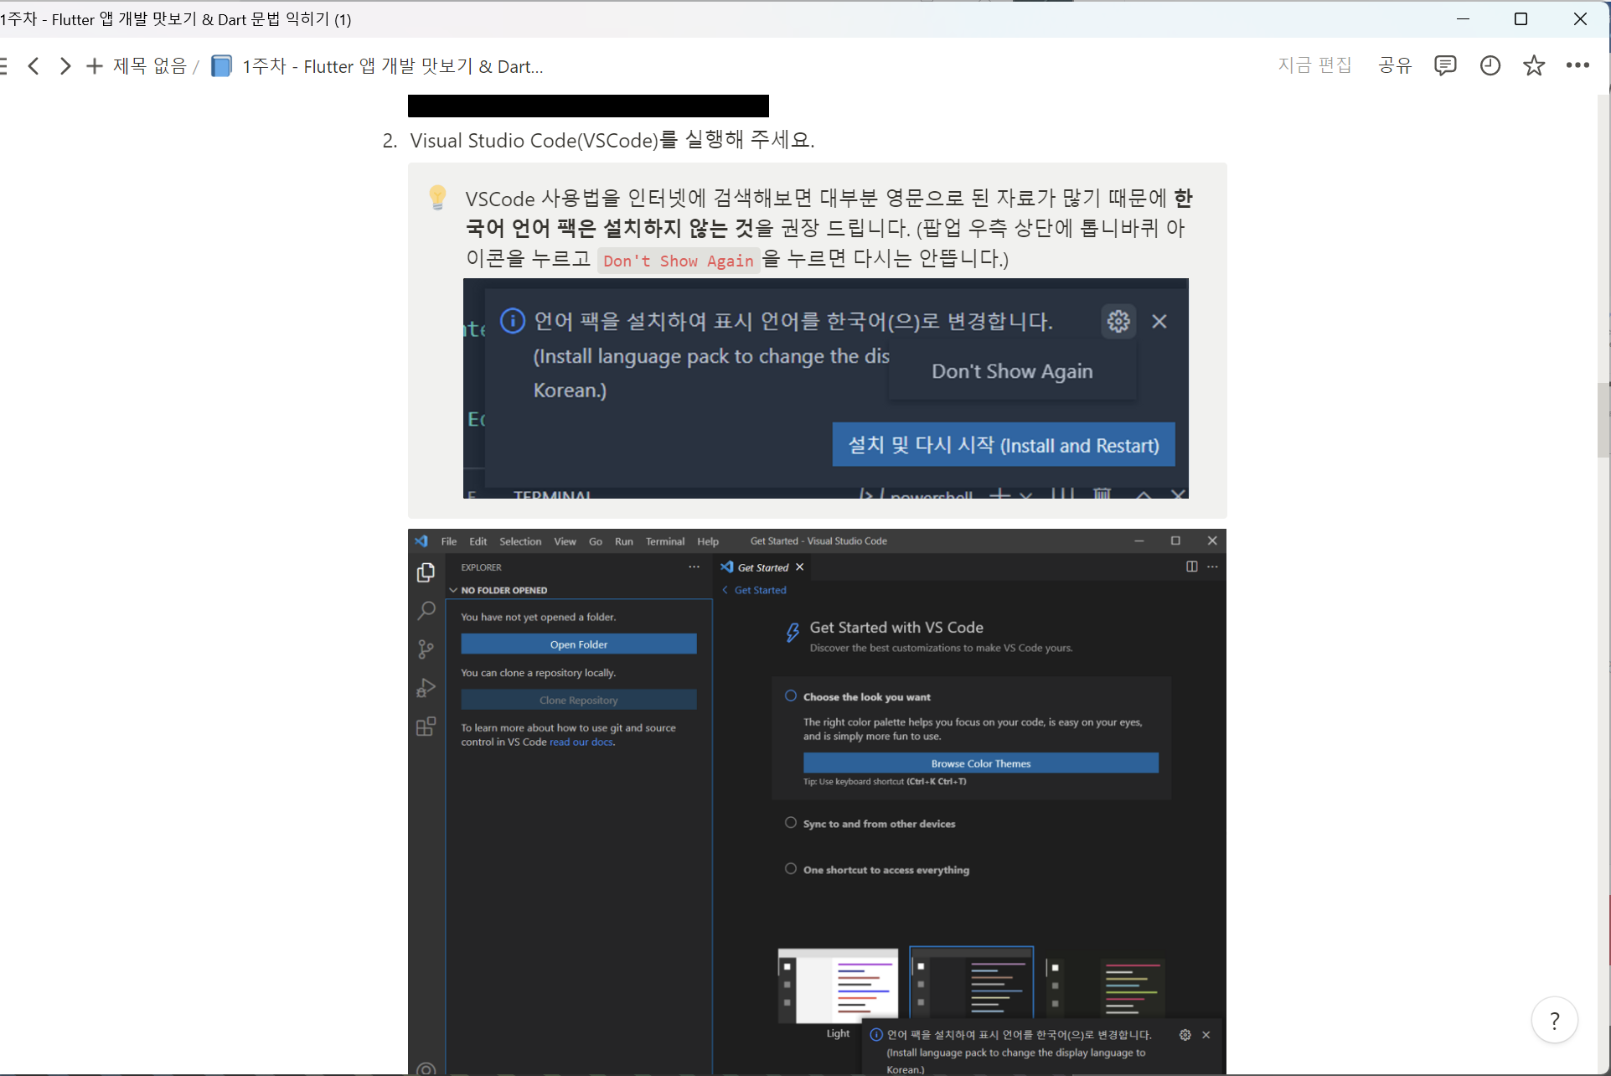Open the comments panel icon
Viewport: 1611px width, 1076px height.
pos(1445,65)
